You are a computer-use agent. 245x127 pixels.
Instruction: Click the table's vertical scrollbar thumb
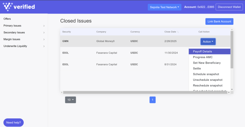pos(232,49)
